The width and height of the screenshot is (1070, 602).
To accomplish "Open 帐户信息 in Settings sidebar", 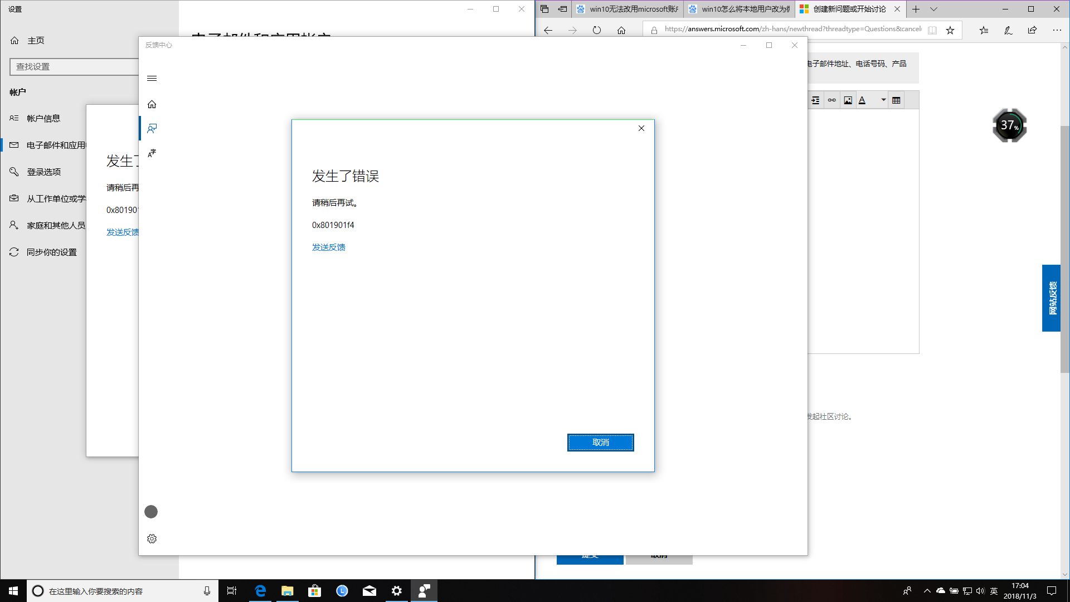I will [43, 118].
